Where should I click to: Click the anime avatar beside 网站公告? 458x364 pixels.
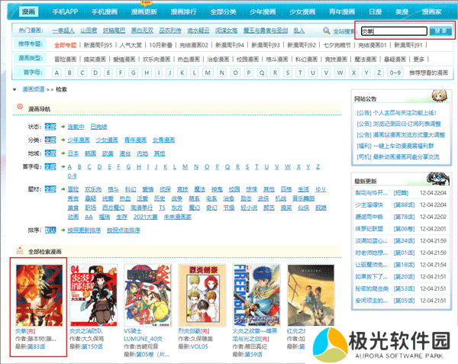click(x=440, y=99)
